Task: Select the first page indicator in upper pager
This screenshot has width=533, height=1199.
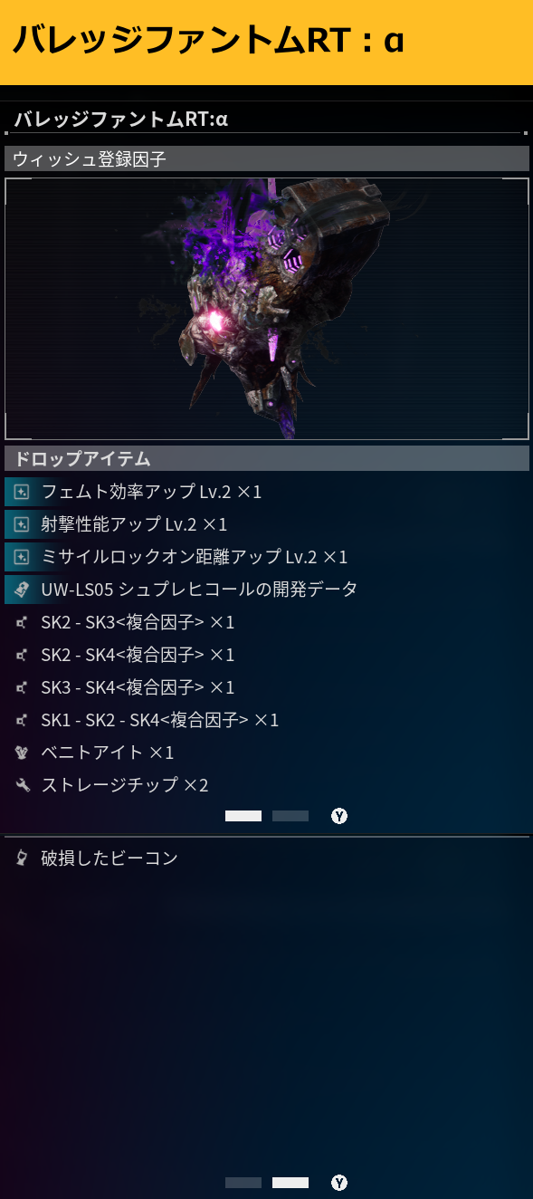Action: coord(243,816)
